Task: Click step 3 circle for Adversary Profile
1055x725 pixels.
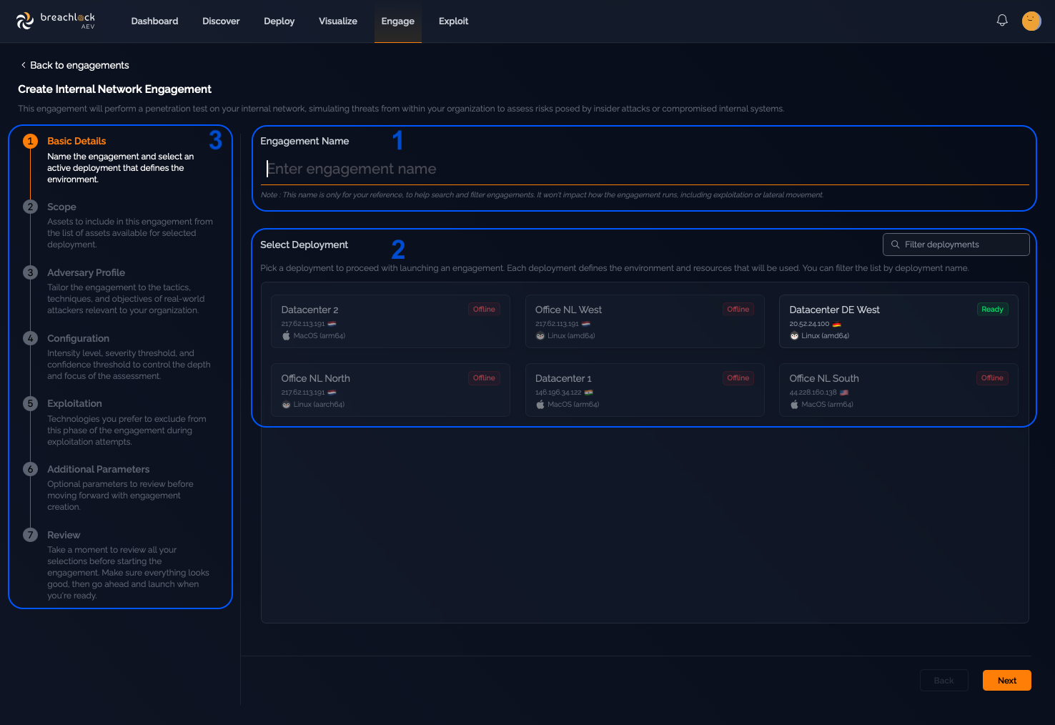Action: tap(30, 272)
